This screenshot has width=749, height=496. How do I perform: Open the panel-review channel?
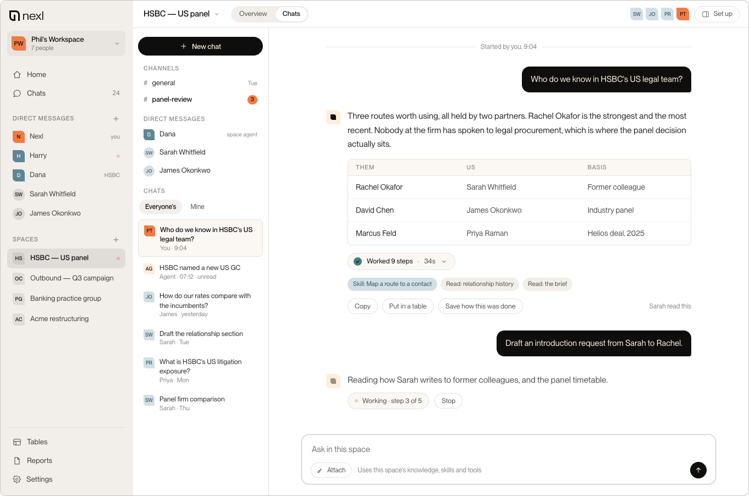200,100
